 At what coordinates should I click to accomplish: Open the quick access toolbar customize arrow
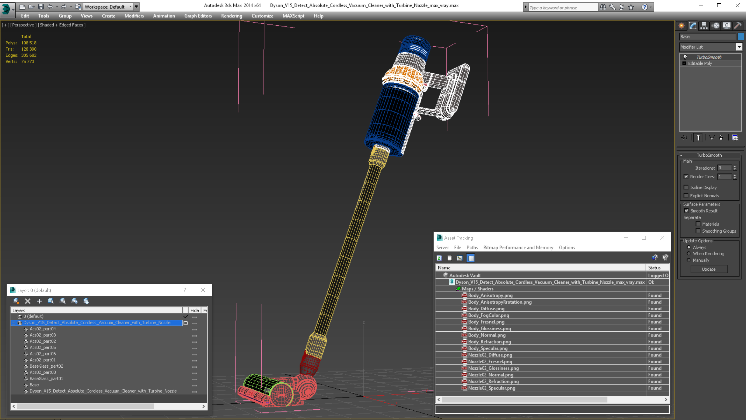[x=136, y=7]
